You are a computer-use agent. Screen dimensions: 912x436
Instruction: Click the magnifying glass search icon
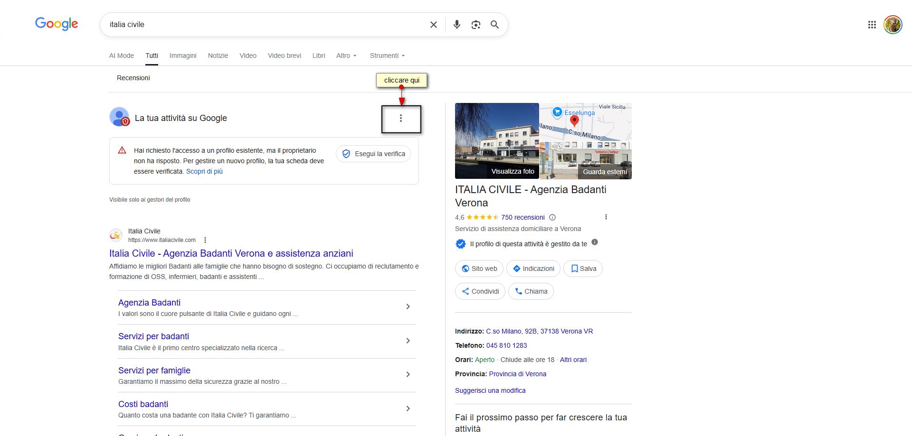pyautogui.click(x=494, y=25)
